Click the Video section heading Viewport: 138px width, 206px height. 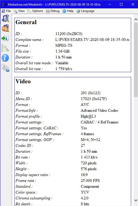pos(23,82)
